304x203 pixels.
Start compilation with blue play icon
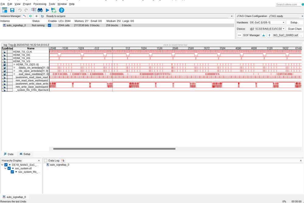(47, 10)
